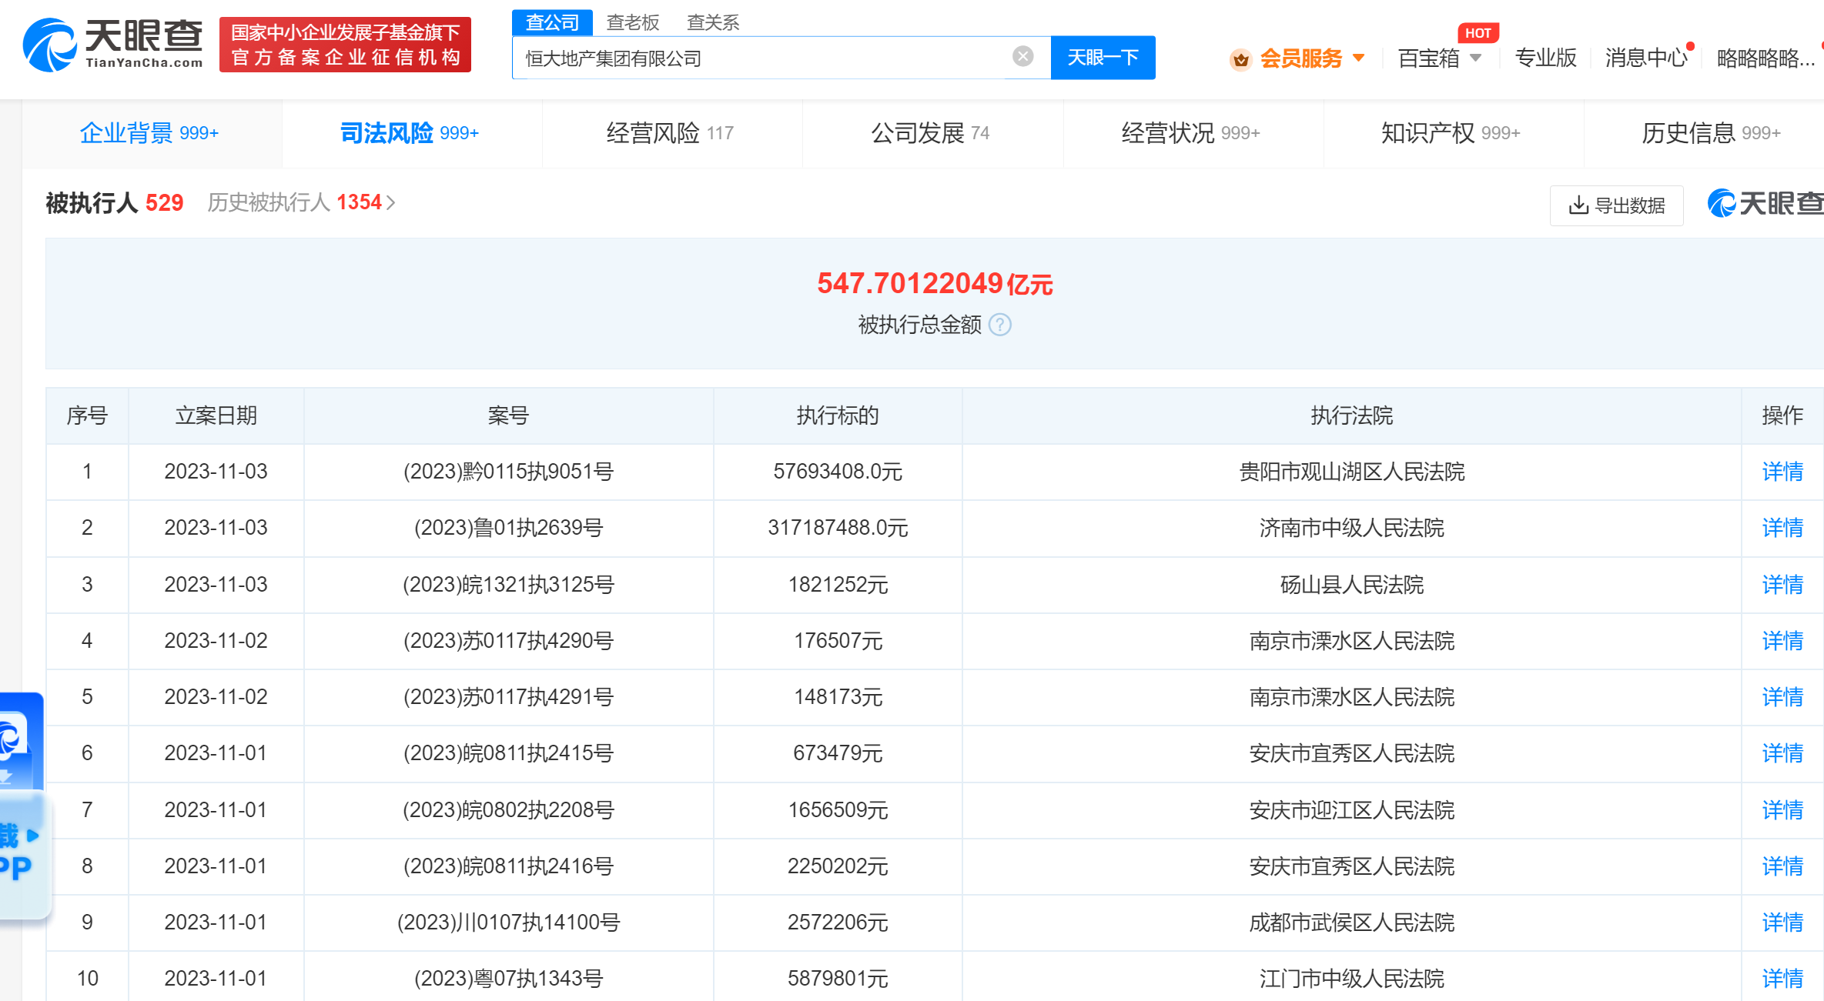Click the 案号 column header
Viewport: 1824px width, 1001px height.
pyautogui.click(x=508, y=415)
